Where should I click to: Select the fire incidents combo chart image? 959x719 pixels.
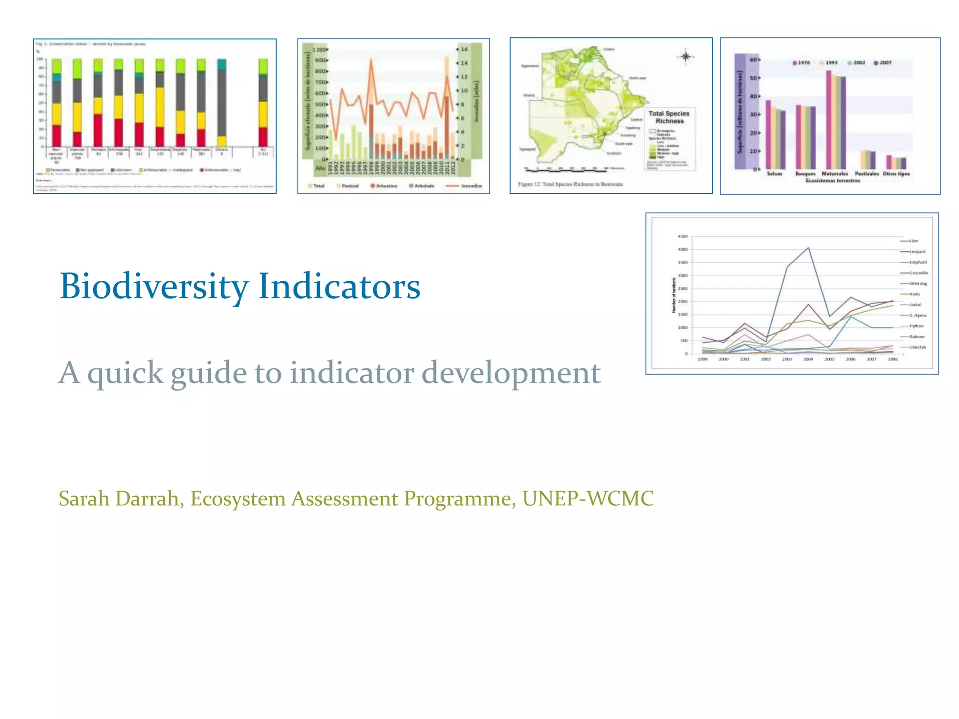click(x=393, y=116)
